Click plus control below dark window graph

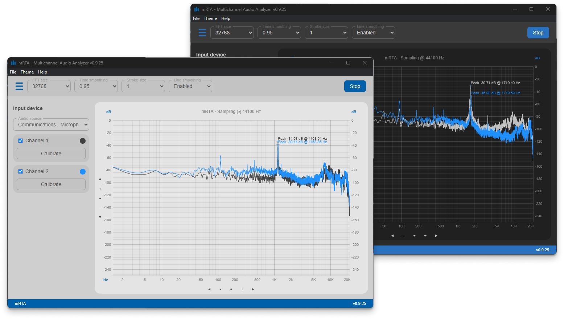click(x=425, y=236)
